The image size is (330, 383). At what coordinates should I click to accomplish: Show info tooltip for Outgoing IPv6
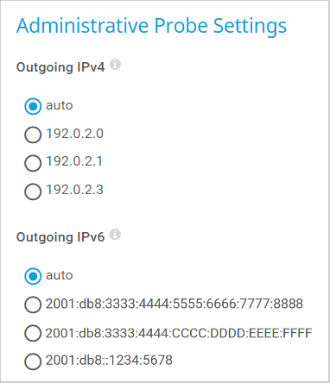pyautogui.click(x=116, y=235)
